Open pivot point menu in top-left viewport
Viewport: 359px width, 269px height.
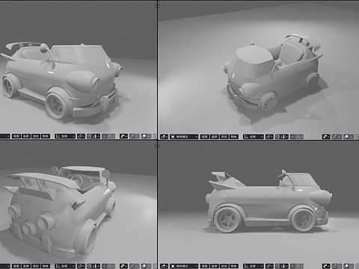pyautogui.click(x=82, y=136)
